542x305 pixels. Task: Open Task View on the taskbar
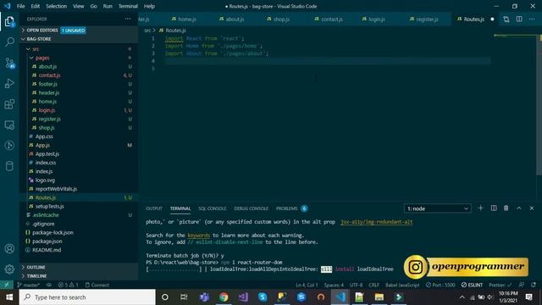click(x=184, y=297)
